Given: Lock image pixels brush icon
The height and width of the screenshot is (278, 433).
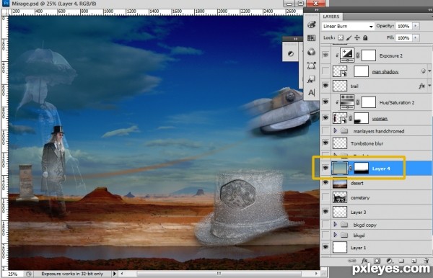Looking at the screenshot, I should 349,37.
